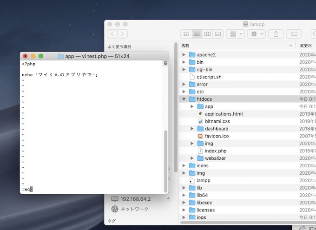Open the Finder group-by dropdown
The height and width of the screenshot is (230, 316).
click(x=236, y=33)
